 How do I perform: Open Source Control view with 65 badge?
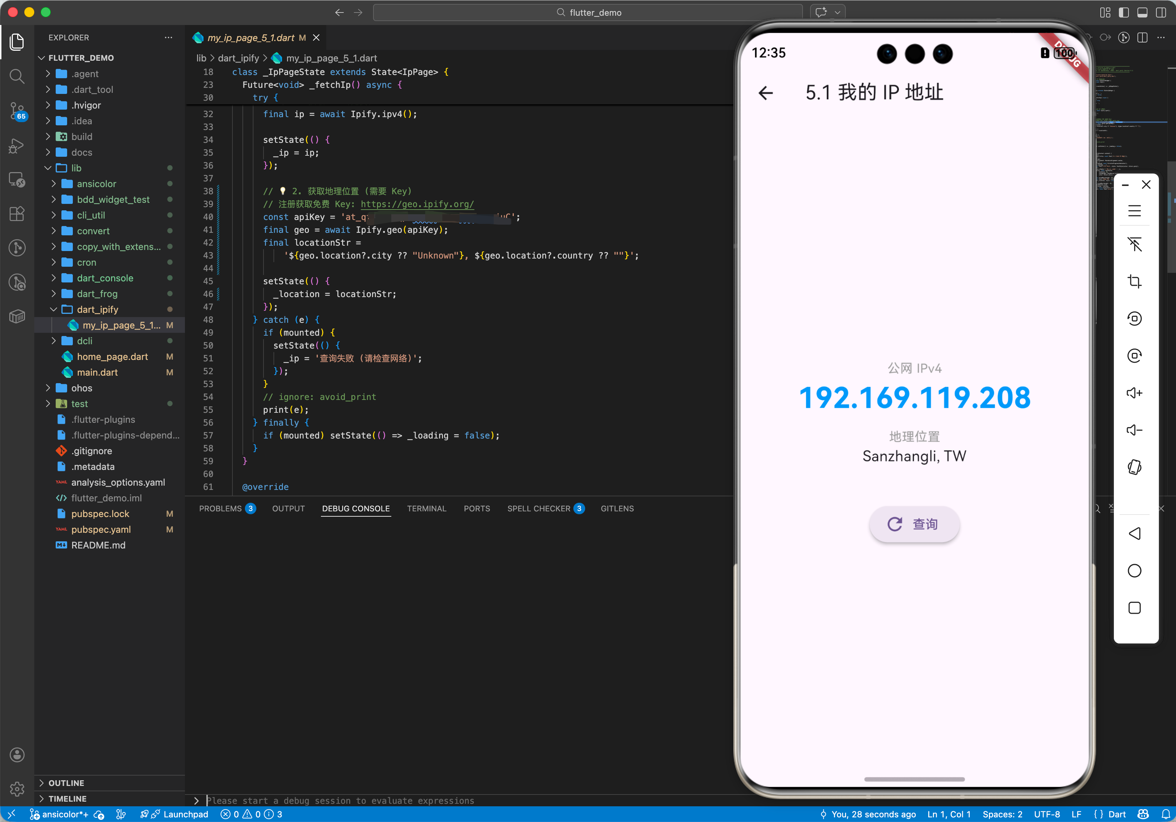(x=17, y=111)
